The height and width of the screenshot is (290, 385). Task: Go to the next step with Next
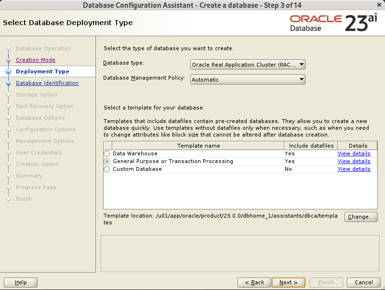[x=289, y=282]
